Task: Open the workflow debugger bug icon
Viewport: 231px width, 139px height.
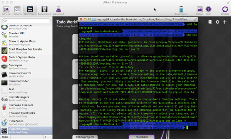Action: [210, 22]
